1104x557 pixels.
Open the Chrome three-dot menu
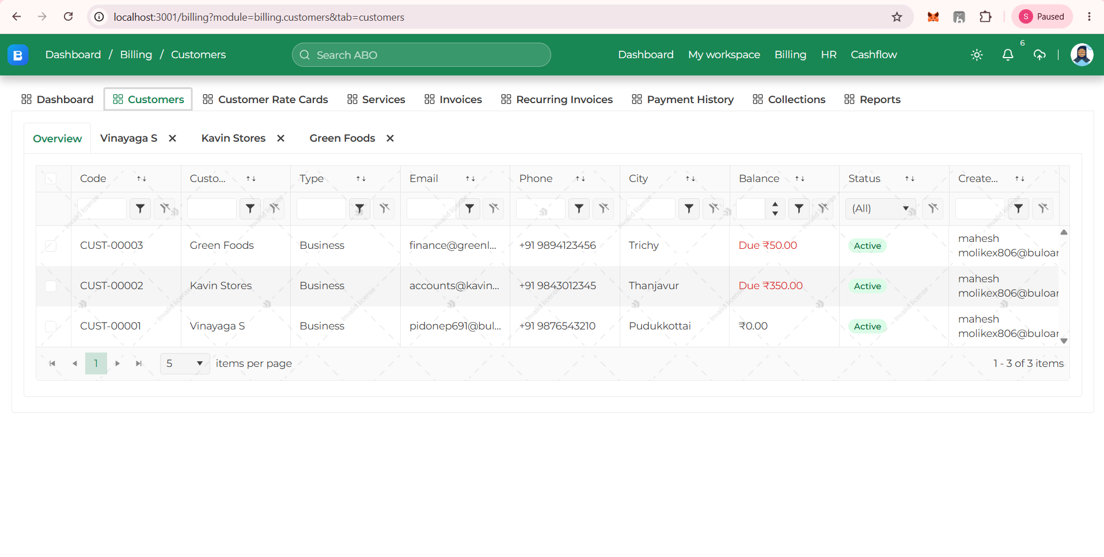(1089, 17)
